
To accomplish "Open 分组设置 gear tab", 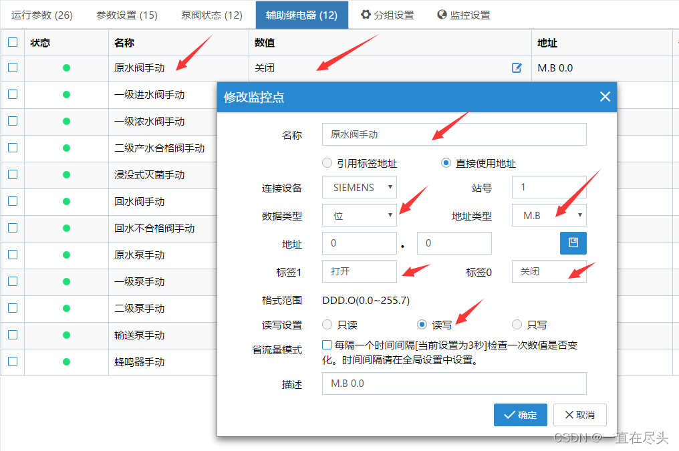I will pyautogui.click(x=388, y=15).
